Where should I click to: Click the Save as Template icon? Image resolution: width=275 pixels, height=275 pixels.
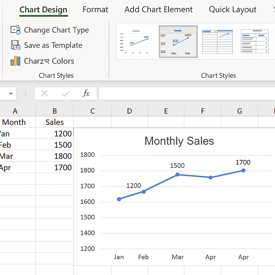[16, 45]
